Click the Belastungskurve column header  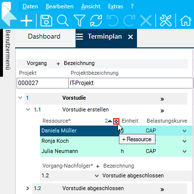pyautogui.click(x=167, y=121)
